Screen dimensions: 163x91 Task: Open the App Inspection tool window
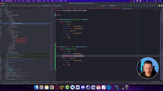pyautogui.click(x=69, y=82)
